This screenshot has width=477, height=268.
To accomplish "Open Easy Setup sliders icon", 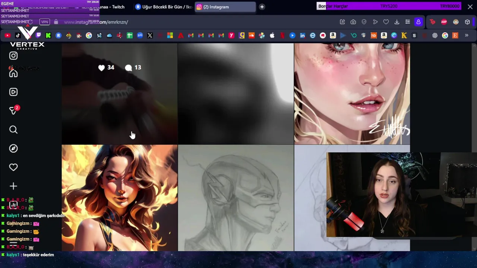I will coord(408,22).
